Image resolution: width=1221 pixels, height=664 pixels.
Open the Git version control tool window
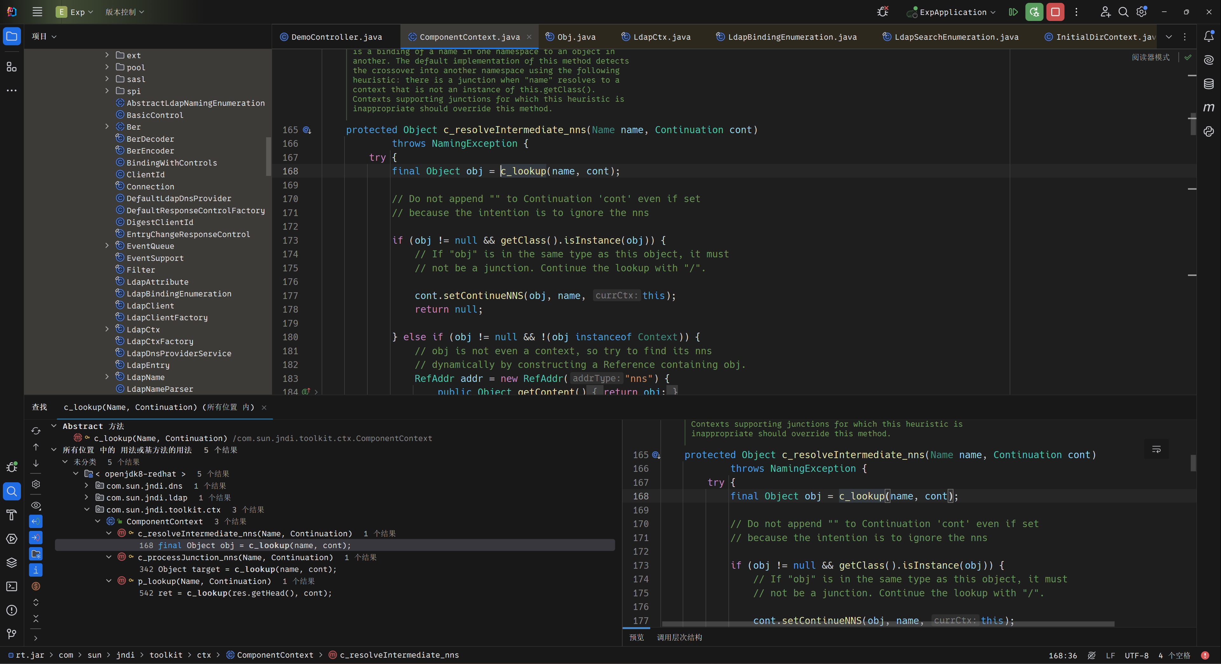pos(11,634)
